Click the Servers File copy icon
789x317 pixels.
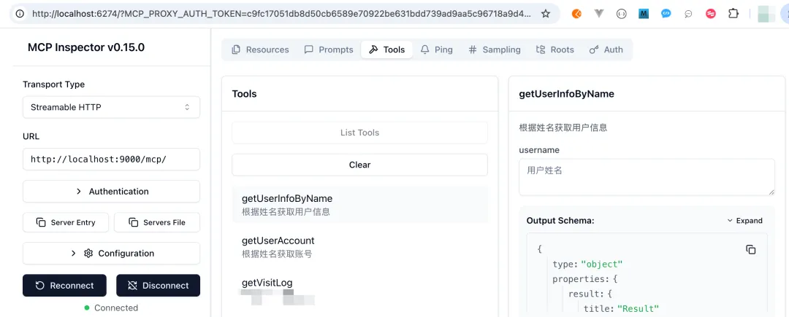pos(134,222)
